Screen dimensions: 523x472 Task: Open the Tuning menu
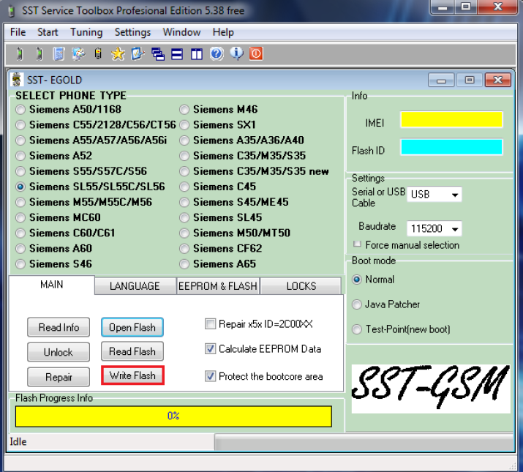pos(86,32)
